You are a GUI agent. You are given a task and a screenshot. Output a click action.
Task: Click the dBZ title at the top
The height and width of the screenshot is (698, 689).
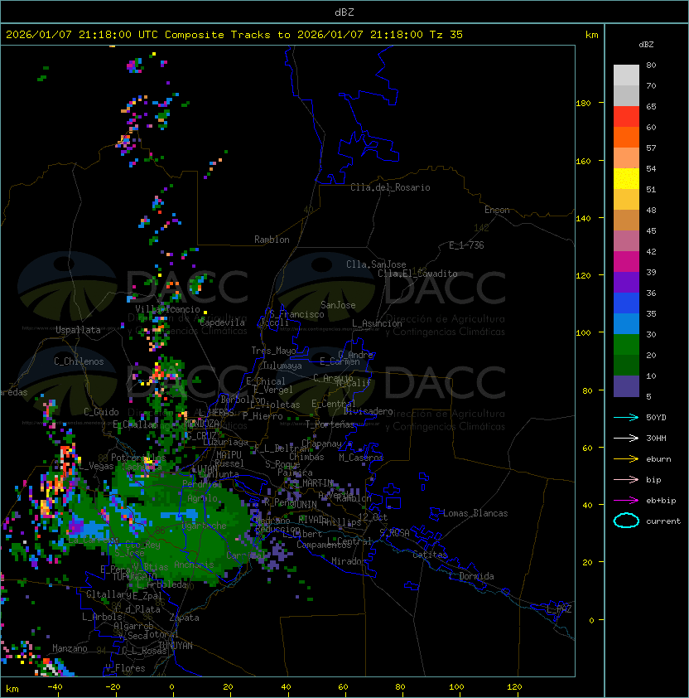tap(344, 12)
